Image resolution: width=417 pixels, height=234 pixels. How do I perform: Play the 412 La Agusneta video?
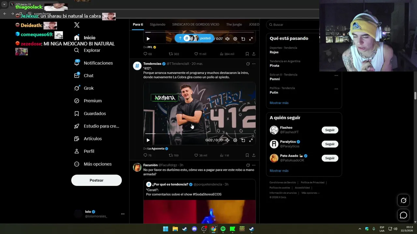point(148,140)
